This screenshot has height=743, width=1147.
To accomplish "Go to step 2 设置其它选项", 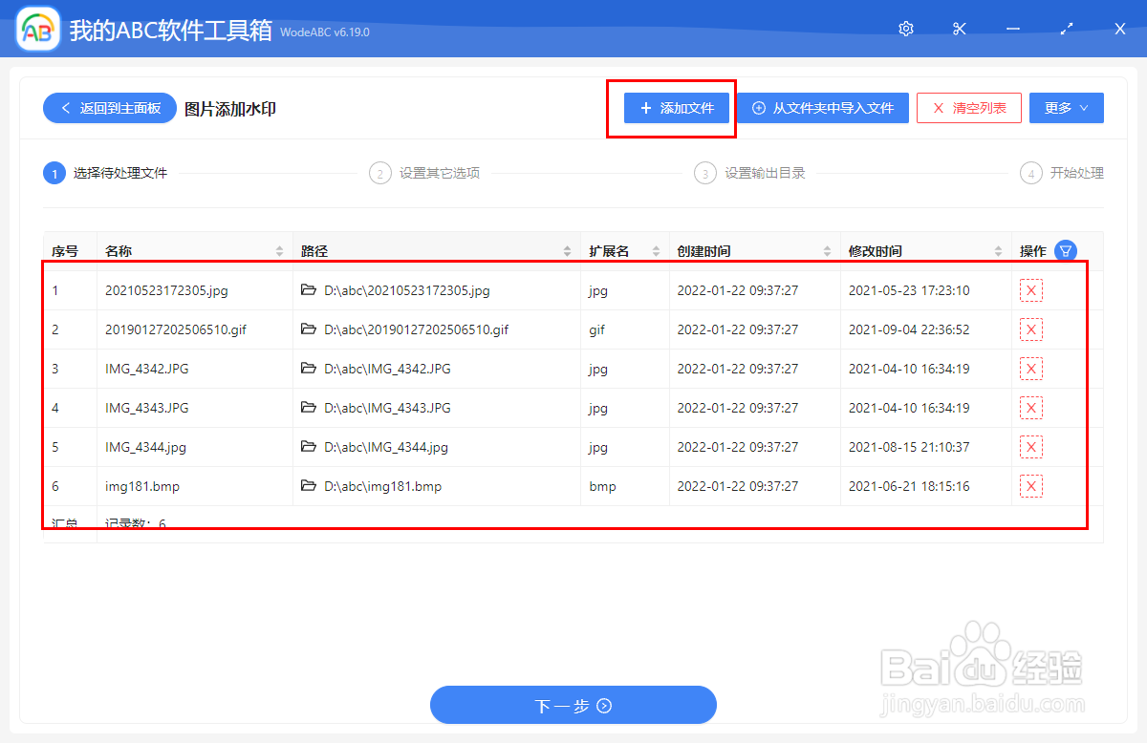I will coord(425,173).
